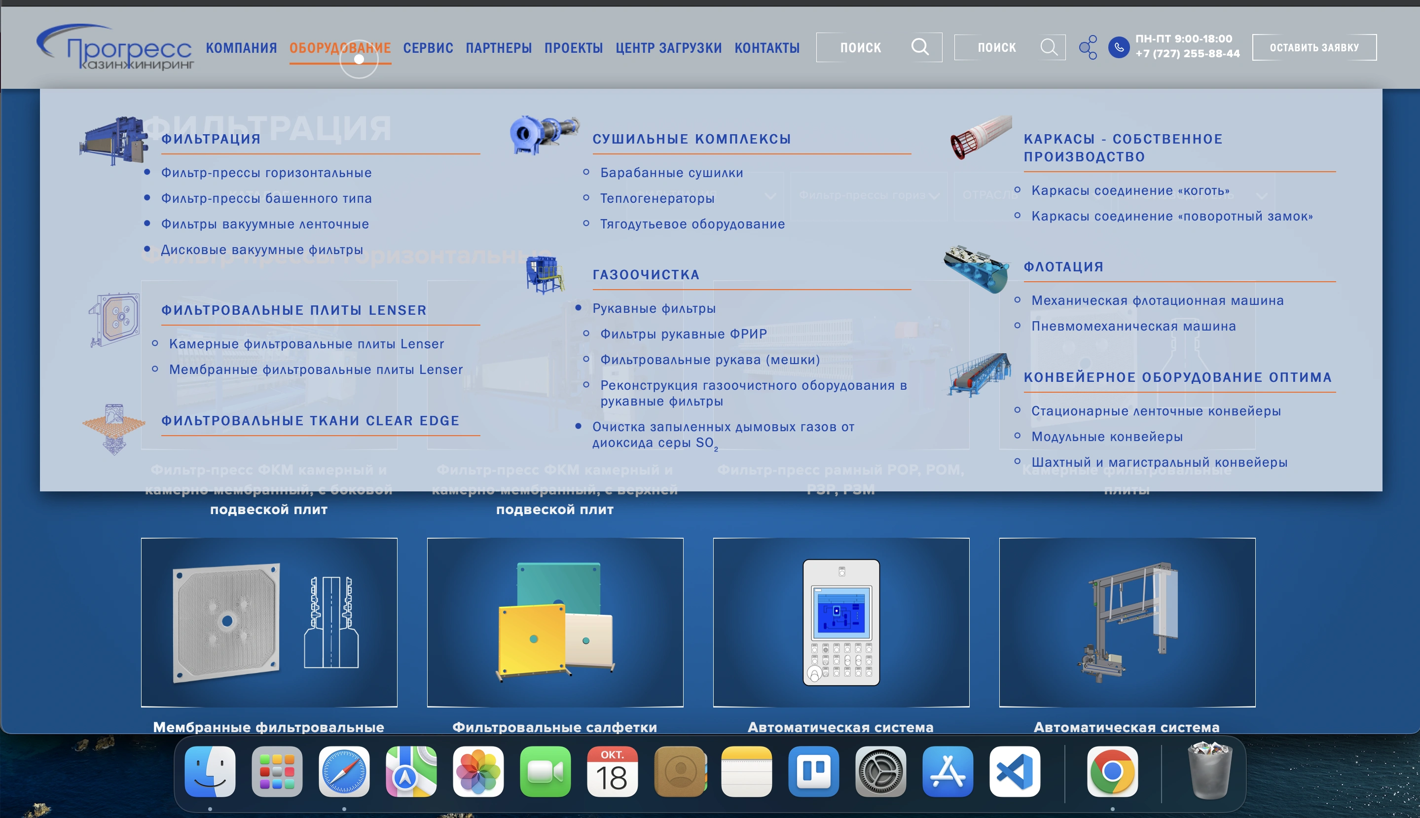Go to Контакты menu item
This screenshot has width=1420, height=818.
click(767, 48)
